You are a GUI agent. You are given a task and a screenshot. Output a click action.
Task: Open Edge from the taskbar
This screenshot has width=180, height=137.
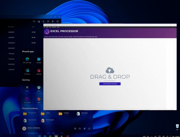coord(45,136)
